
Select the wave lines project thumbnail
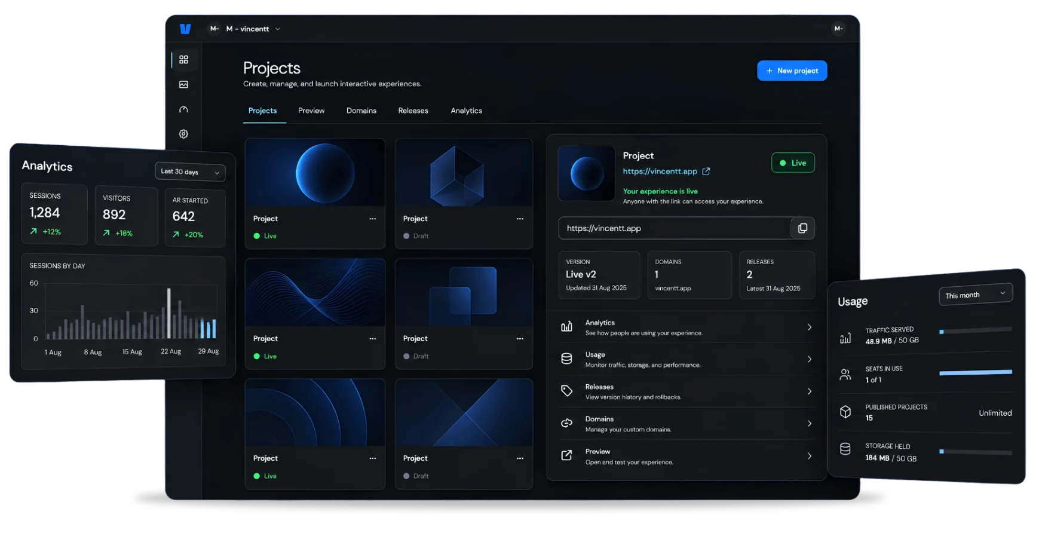coord(315,292)
